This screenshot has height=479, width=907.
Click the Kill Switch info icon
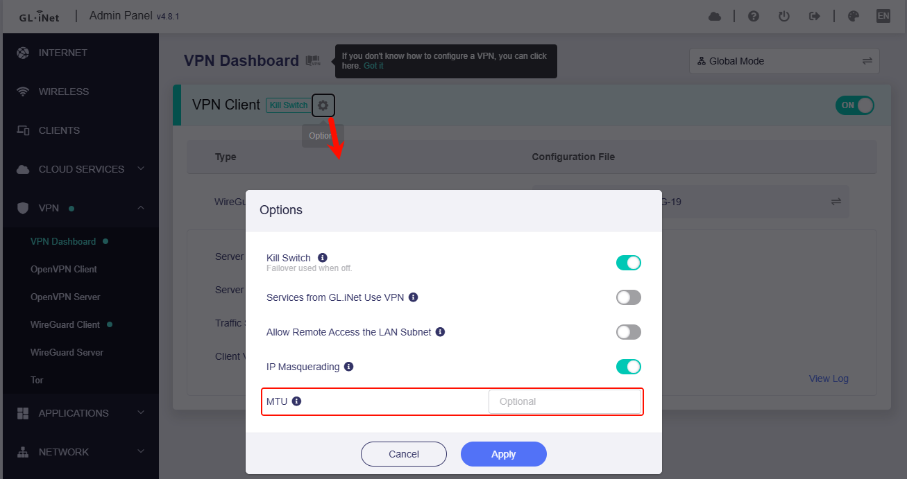click(x=323, y=258)
